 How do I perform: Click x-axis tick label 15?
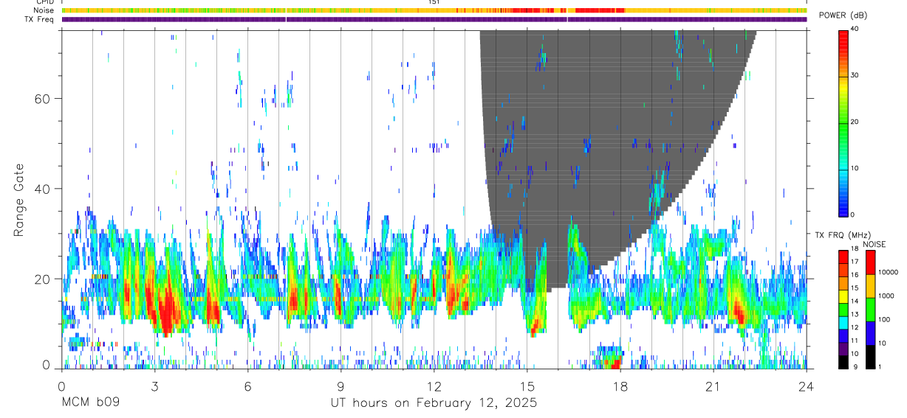[527, 386]
